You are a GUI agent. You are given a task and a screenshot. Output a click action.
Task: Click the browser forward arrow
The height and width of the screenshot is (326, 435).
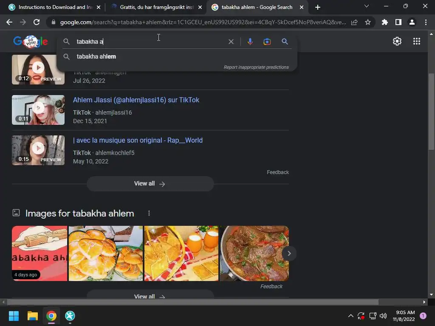(x=23, y=22)
